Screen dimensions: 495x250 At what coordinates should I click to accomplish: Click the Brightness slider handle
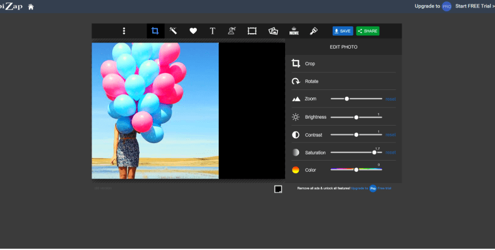pyautogui.click(x=356, y=117)
